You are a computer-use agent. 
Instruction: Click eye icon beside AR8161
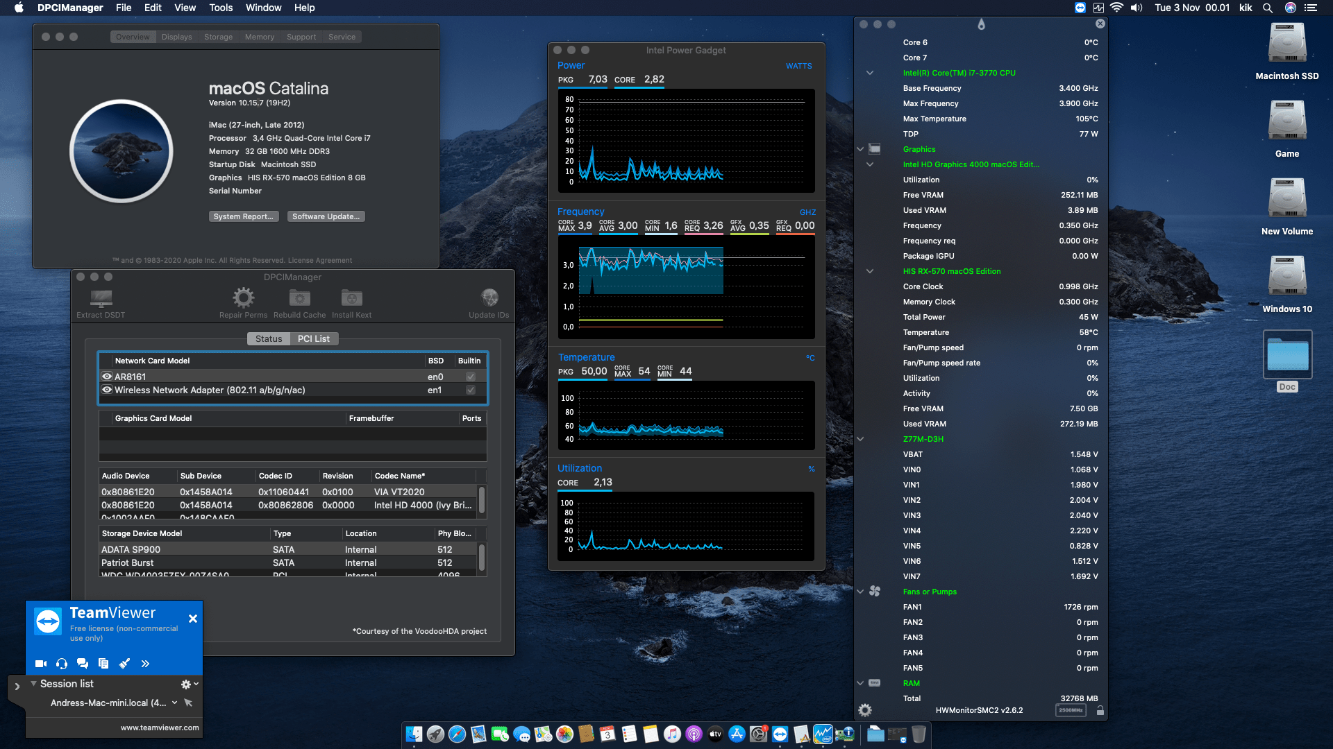coord(107,377)
